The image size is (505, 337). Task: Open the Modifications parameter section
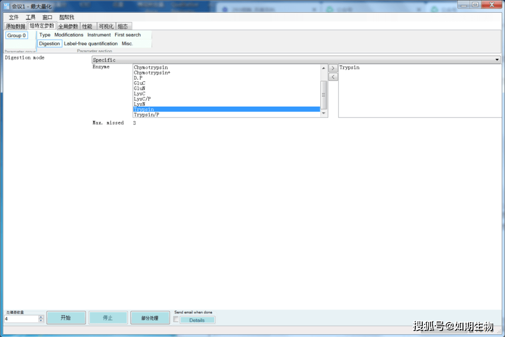click(x=69, y=35)
